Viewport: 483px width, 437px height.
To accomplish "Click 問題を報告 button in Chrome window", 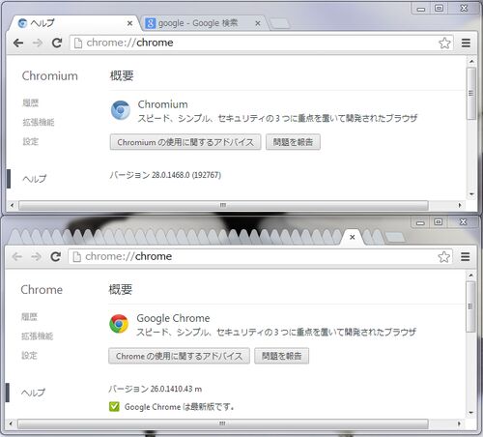I will click(282, 356).
